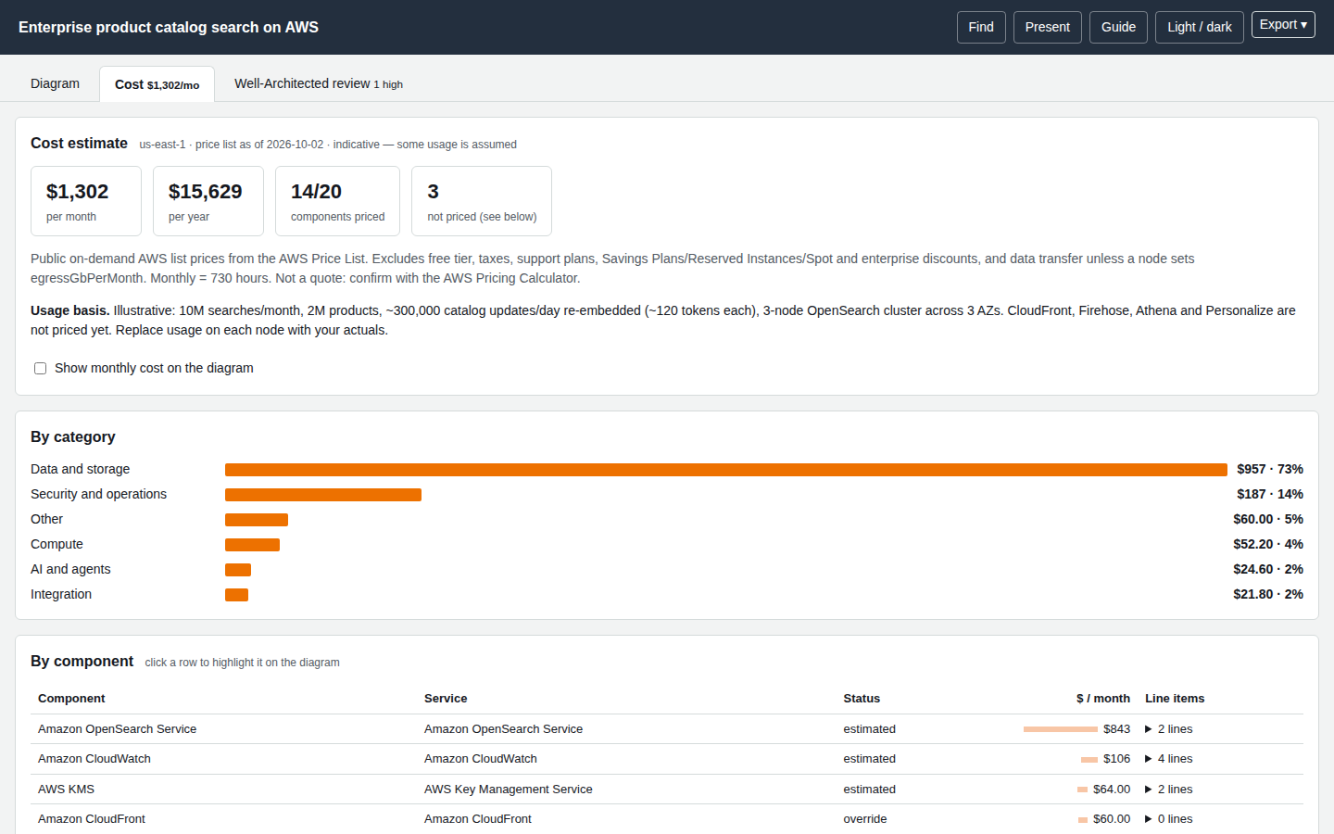Select the Amazon CloudWatch component name
The width and height of the screenshot is (1334, 834).
point(94,759)
